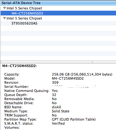Click the No value for TRIM Support
The width and height of the screenshot is (116, 130).
click(54, 115)
